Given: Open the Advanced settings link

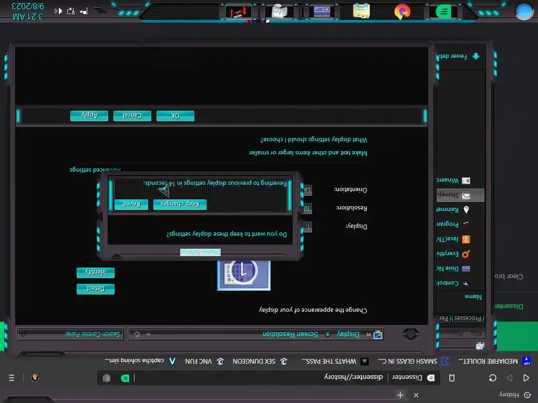Looking at the screenshot, I should pos(95,169).
